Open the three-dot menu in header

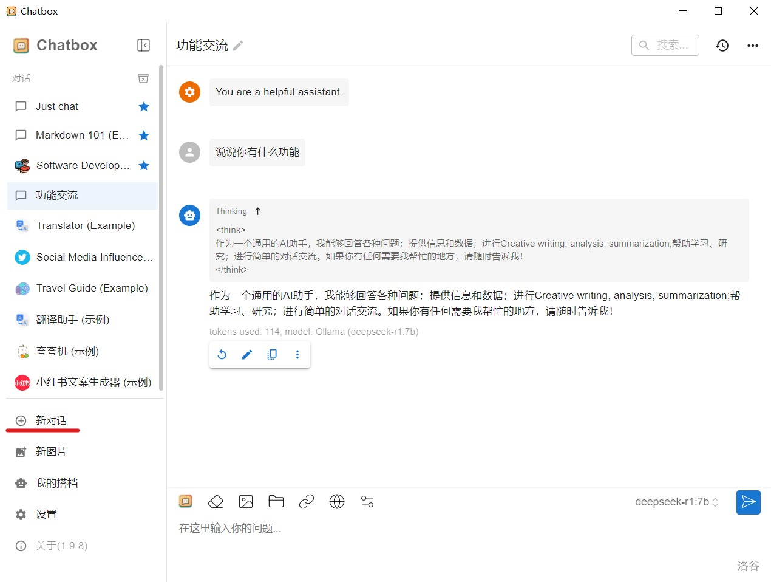coord(753,46)
